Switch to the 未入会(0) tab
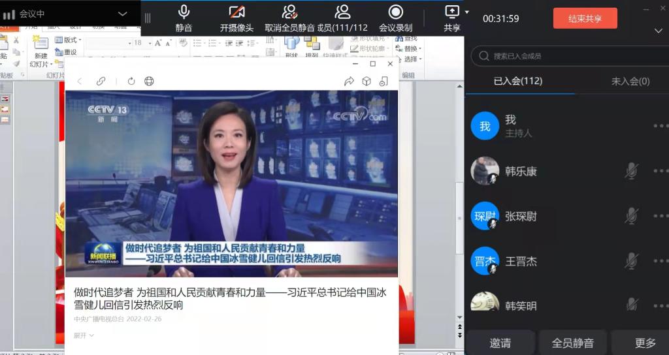 (x=630, y=81)
